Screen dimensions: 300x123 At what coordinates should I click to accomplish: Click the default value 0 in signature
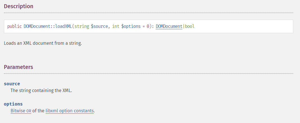[148, 26]
